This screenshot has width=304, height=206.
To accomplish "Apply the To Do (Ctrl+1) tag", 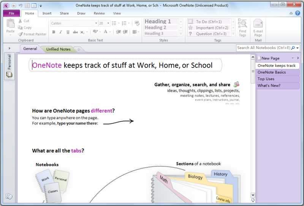I will pos(209,22).
